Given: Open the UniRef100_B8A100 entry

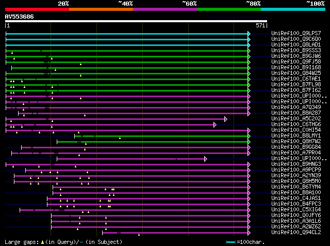Looking at the screenshot, I should point(296,193).
